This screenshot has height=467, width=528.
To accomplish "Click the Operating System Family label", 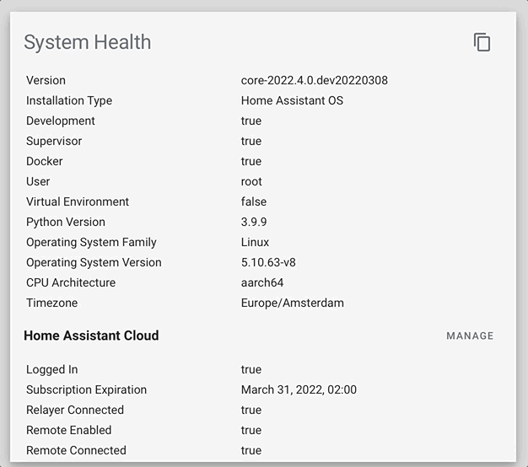I will (91, 242).
